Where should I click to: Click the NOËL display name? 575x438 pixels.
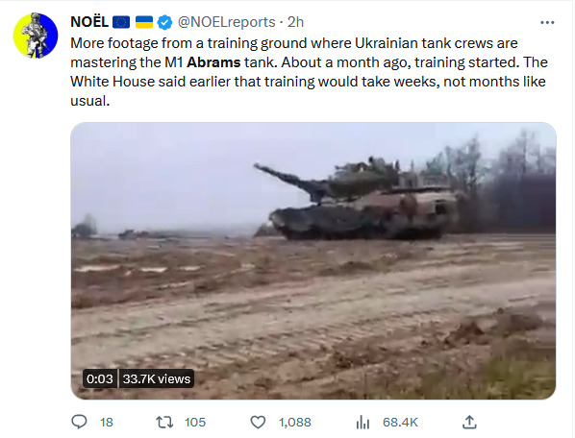89,22
